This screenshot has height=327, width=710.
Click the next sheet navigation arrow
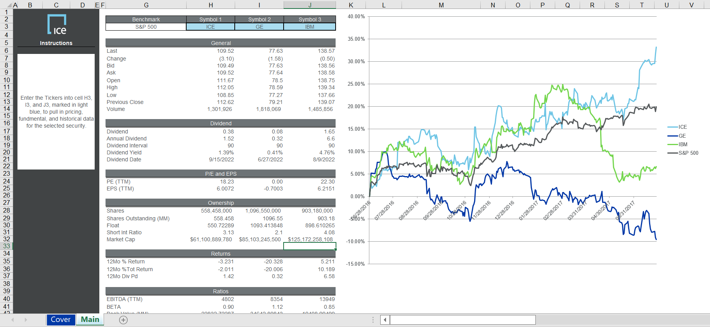(26, 320)
